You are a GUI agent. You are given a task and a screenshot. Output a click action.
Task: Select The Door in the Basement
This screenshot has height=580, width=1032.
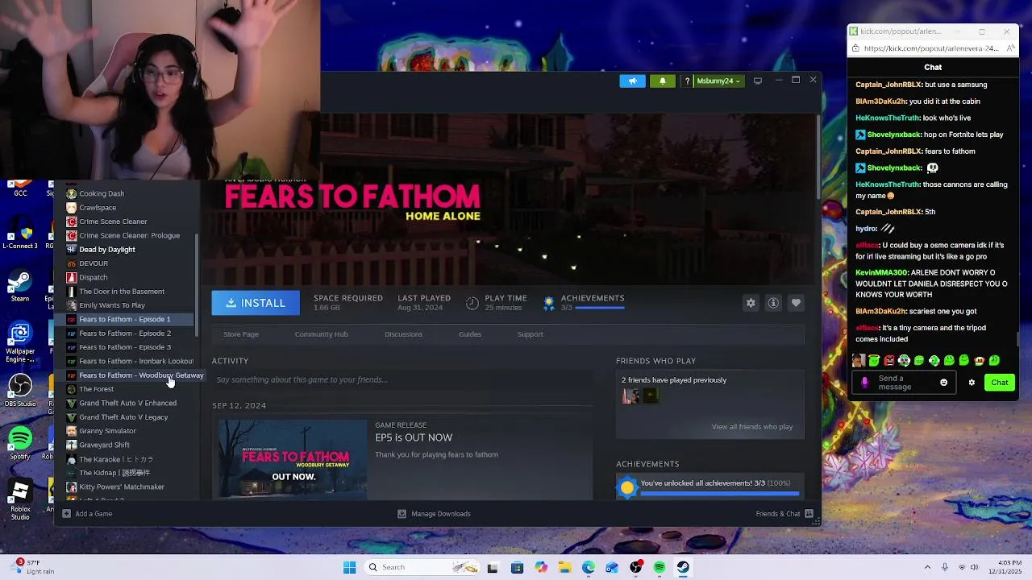(x=122, y=292)
